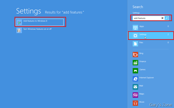
Task: Click the Apps keyboard icon
Action: tap(135, 28)
